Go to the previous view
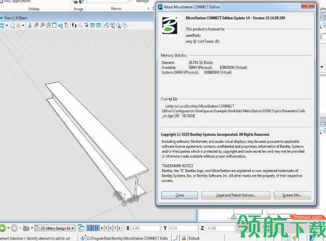This screenshot has width=326, height=241. pyautogui.click(x=92, y=25)
